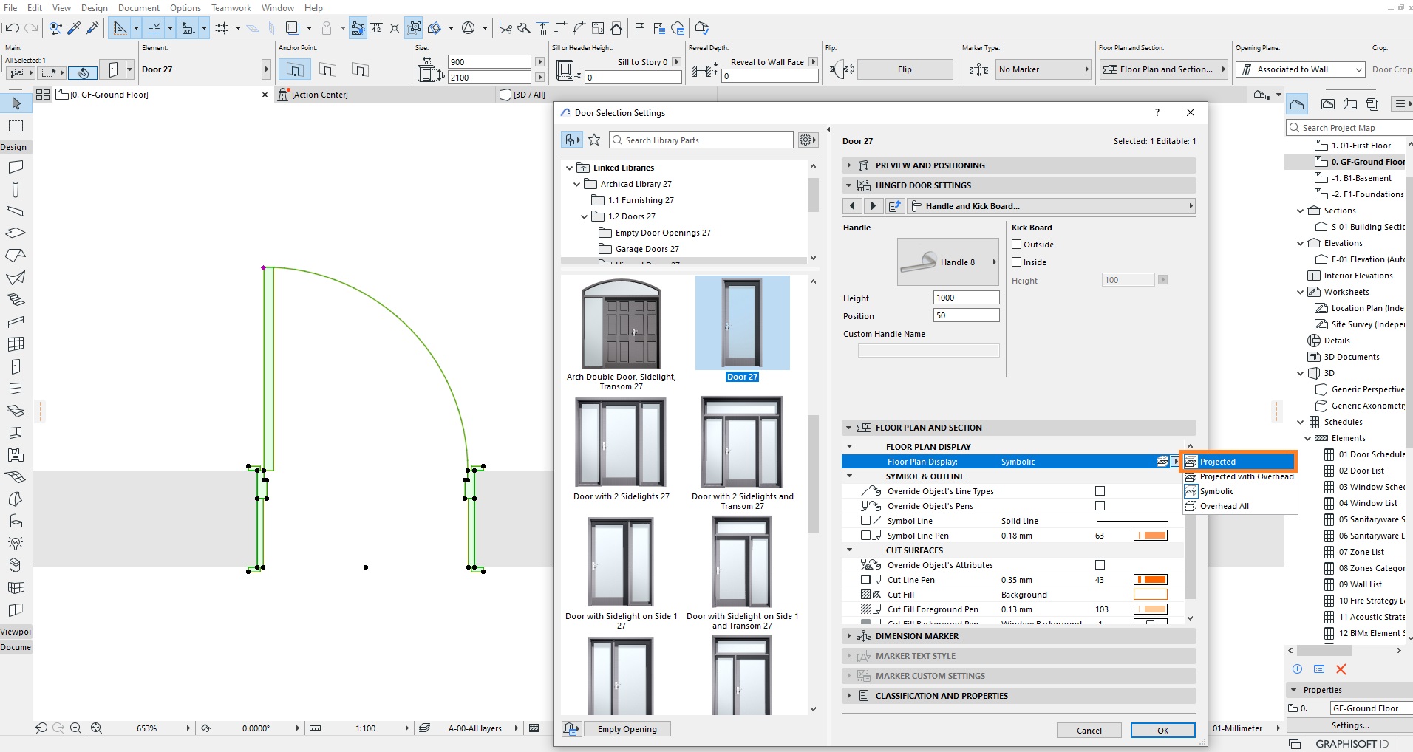Select the Pick Up Parameters eyedropper tool
Image resolution: width=1413 pixels, height=752 pixels.
[x=75, y=28]
